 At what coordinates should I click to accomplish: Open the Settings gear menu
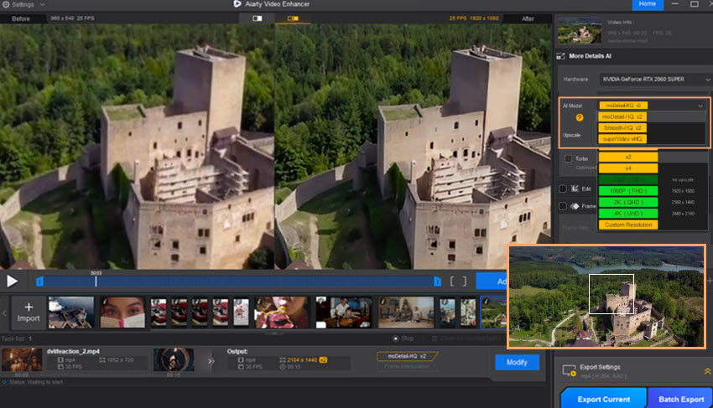[x=7, y=4]
